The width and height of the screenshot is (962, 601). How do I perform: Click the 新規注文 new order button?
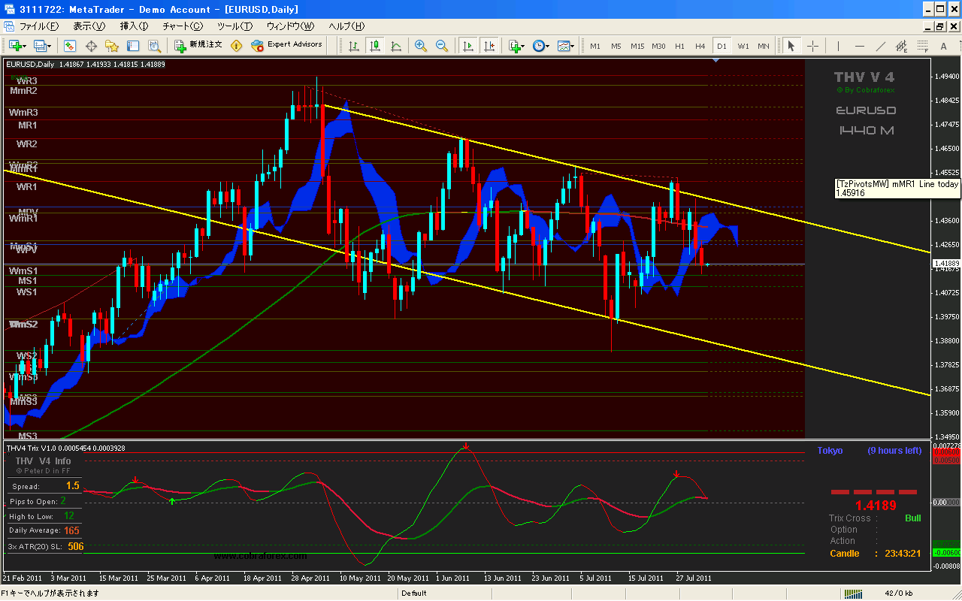(x=198, y=45)
